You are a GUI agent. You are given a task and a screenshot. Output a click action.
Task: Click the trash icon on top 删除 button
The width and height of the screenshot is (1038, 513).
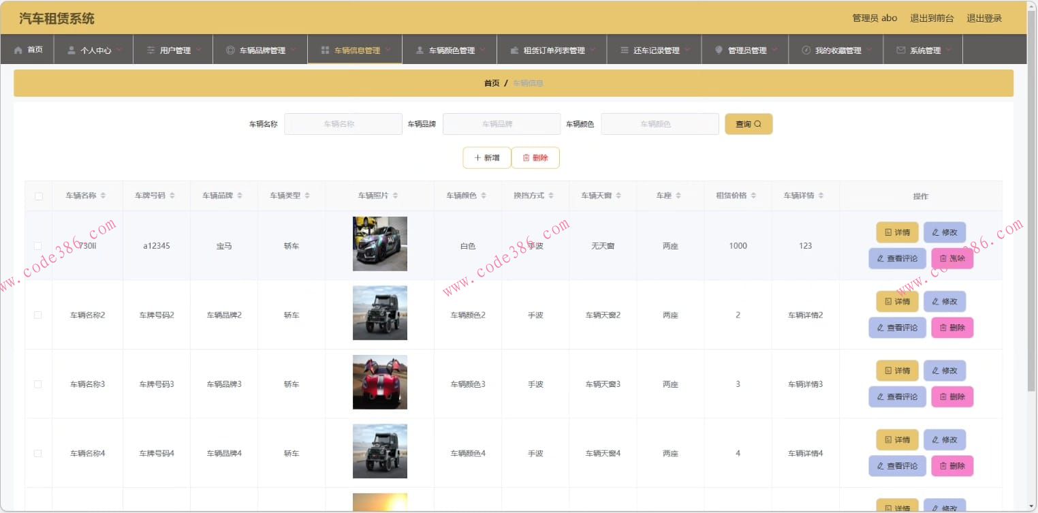point(524,157)
